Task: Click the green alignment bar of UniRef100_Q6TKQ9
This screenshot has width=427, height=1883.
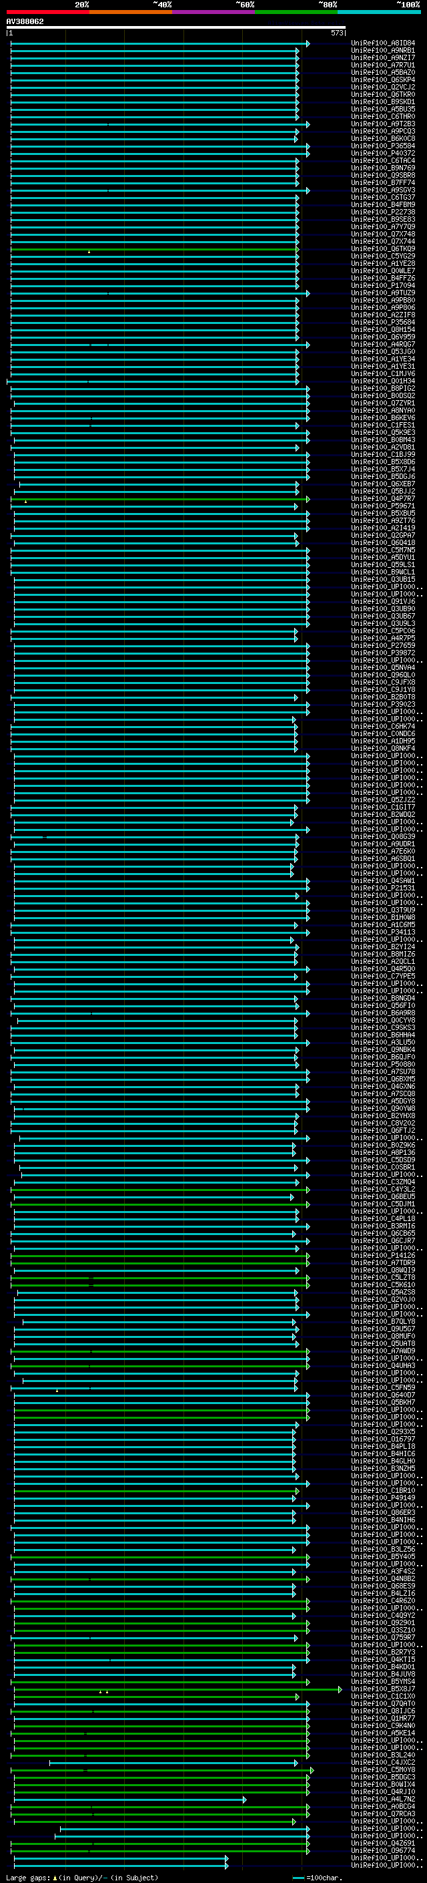Action: pos(154,249)
